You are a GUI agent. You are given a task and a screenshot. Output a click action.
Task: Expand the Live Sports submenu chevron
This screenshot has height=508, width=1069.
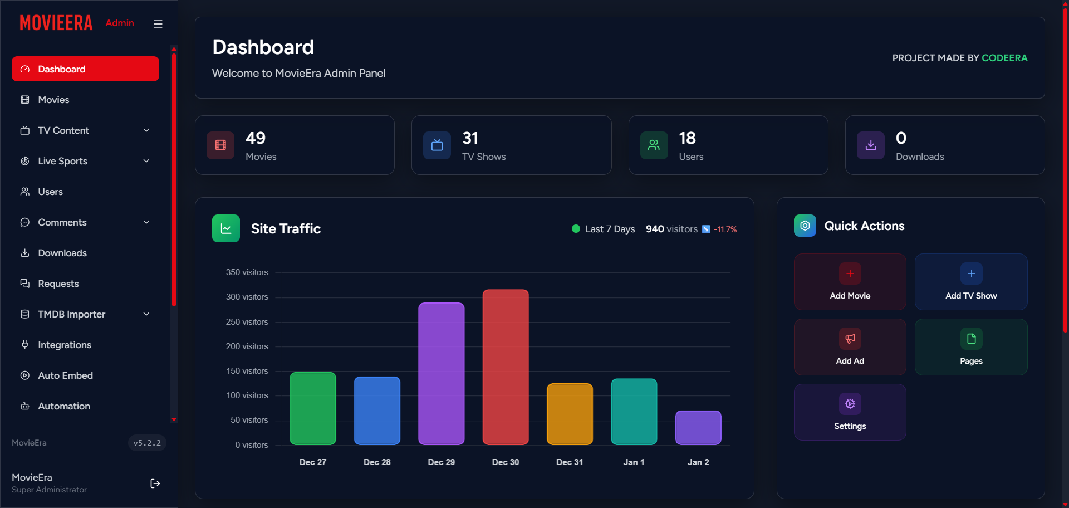click(146, 161)
